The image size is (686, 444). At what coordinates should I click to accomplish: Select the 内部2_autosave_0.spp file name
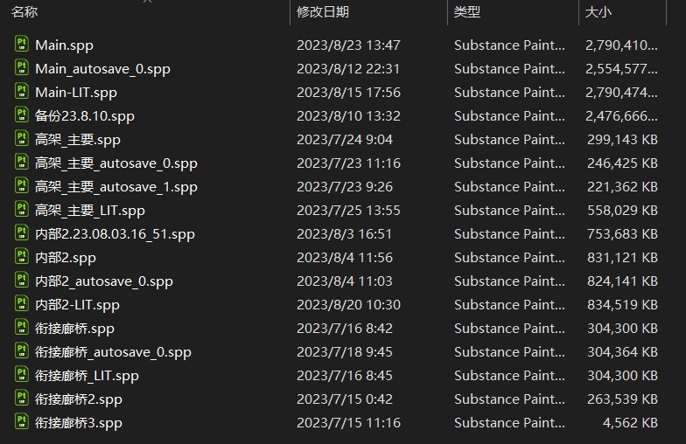click(104, 281)
